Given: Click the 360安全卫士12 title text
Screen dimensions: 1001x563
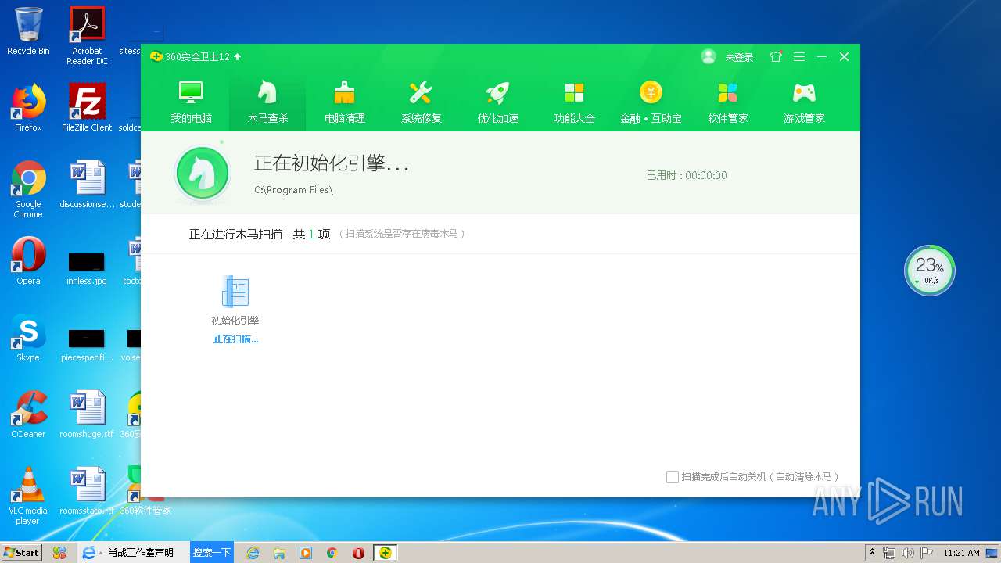Looking at the screenshot, I should [197, 56].
